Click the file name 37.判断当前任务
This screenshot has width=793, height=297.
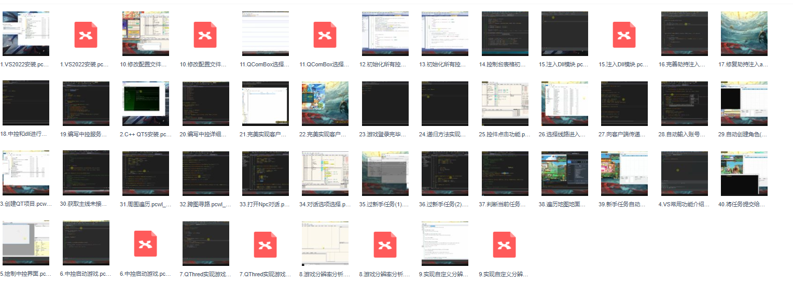pos(505,204)
